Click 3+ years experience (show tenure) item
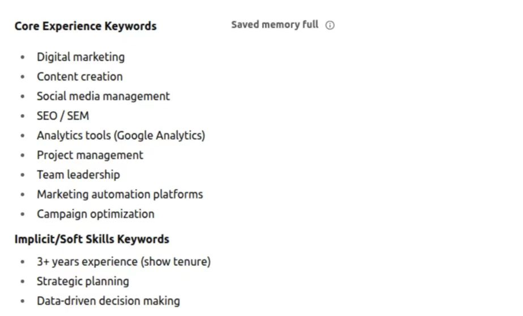Viewport: 523px width, 316px height. tap(124, 262)
